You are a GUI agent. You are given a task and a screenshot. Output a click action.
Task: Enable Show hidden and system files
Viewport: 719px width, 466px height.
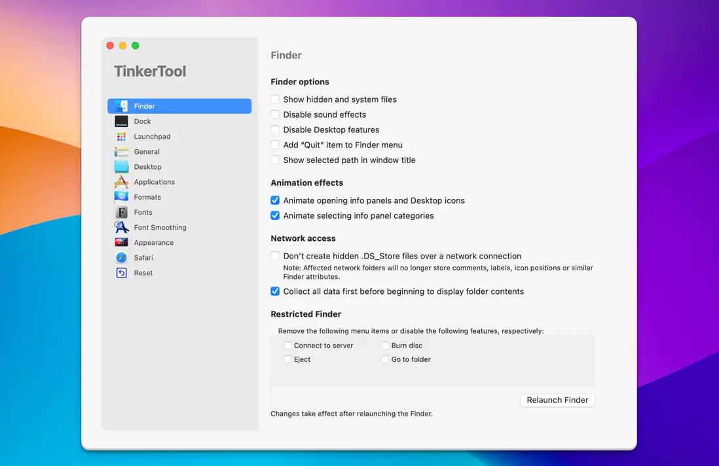point(275,99)
